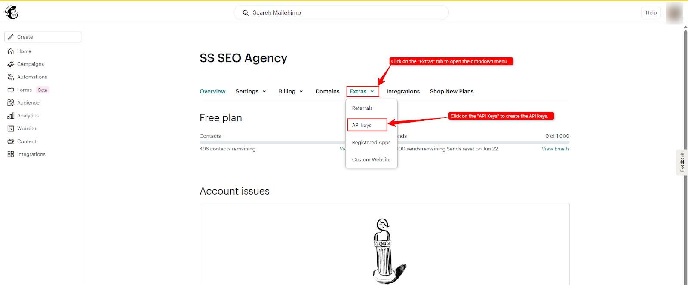
Task: Click the Beta badge next to Forms
Action: tap(43, 90)
